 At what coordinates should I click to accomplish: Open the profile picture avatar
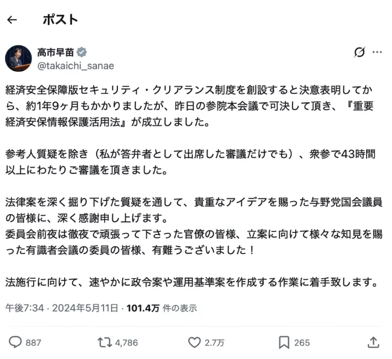tap(18, 58)
